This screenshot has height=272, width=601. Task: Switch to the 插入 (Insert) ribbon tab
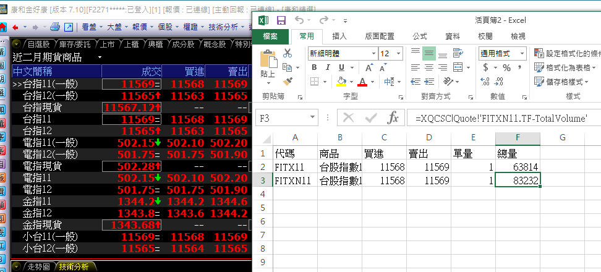(339, 36)
